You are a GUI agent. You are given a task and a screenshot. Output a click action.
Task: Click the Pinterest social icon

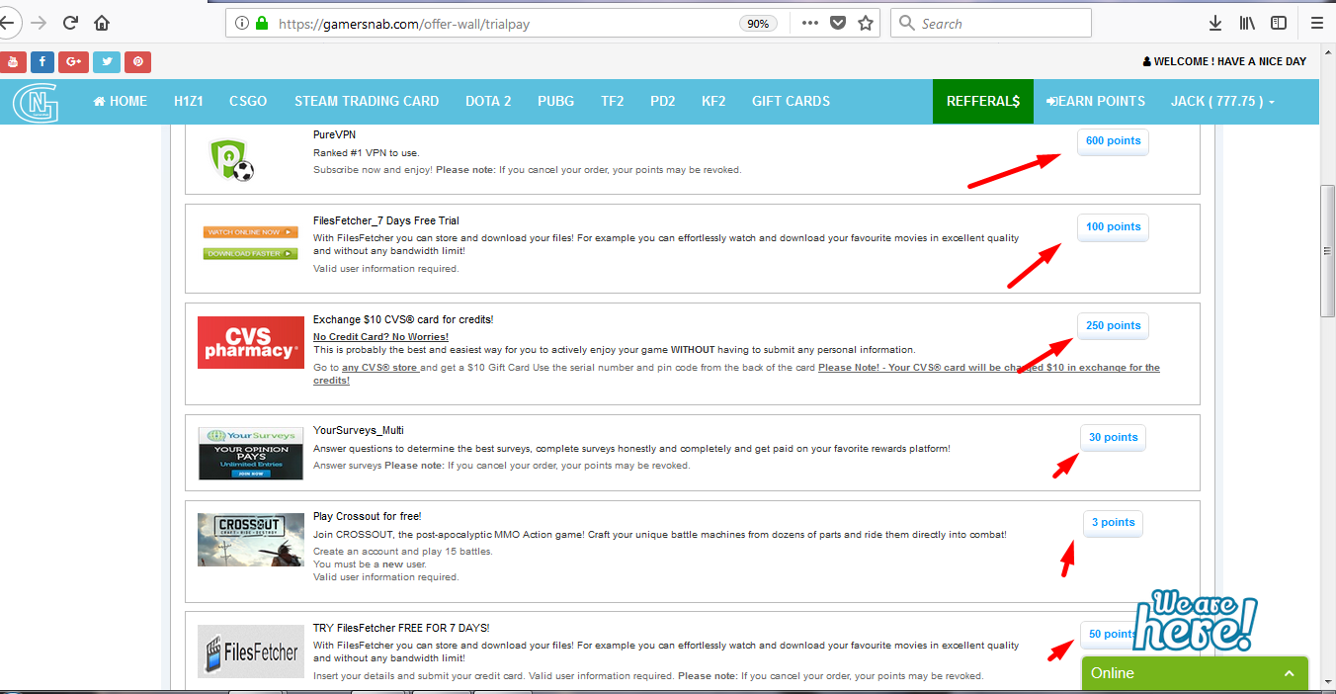[x=138, y=61]
